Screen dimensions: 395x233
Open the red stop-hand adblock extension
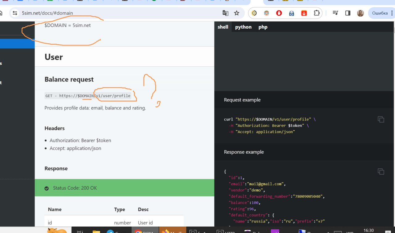point(279,13)
